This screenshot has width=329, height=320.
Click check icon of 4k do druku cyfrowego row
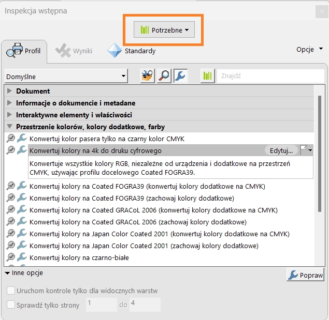coord(11,150)
